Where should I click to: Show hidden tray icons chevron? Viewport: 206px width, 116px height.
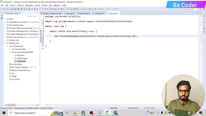(158, 113)
